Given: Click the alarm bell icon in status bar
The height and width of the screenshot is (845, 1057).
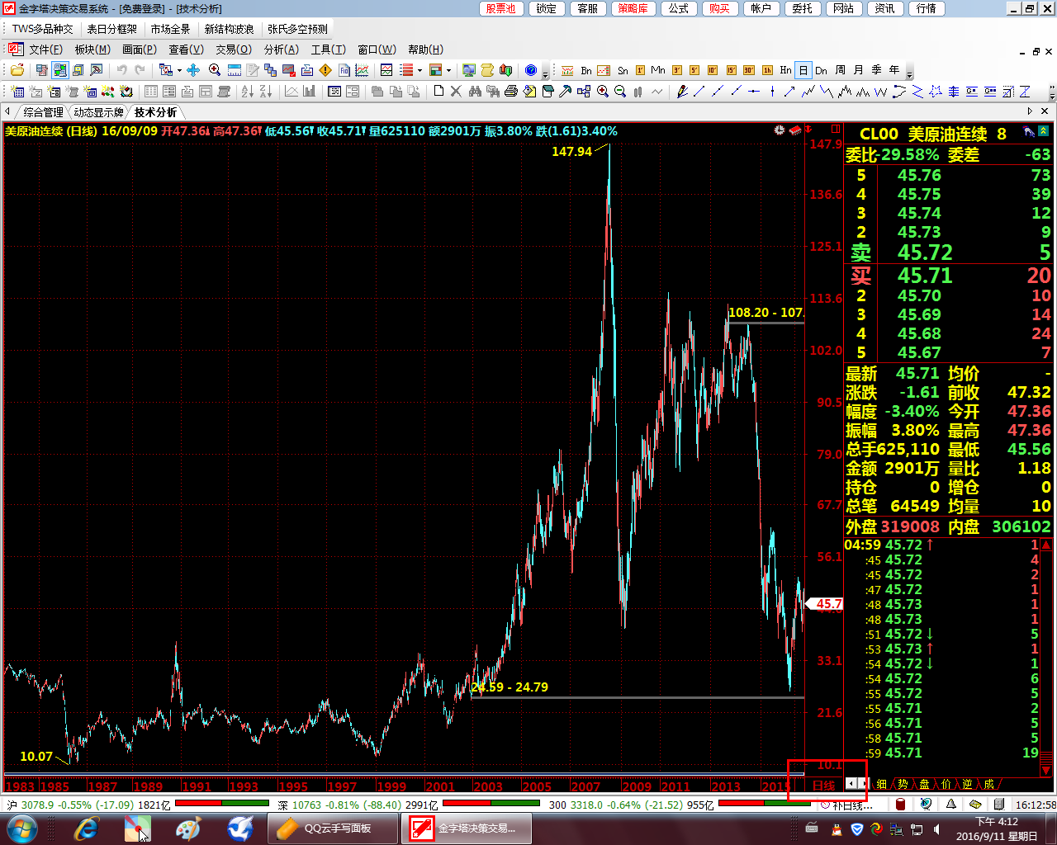Looking at the screenshot, I should click(950, 805).
